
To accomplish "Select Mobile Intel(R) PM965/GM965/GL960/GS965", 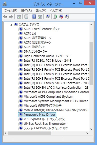I will [56, 110].
